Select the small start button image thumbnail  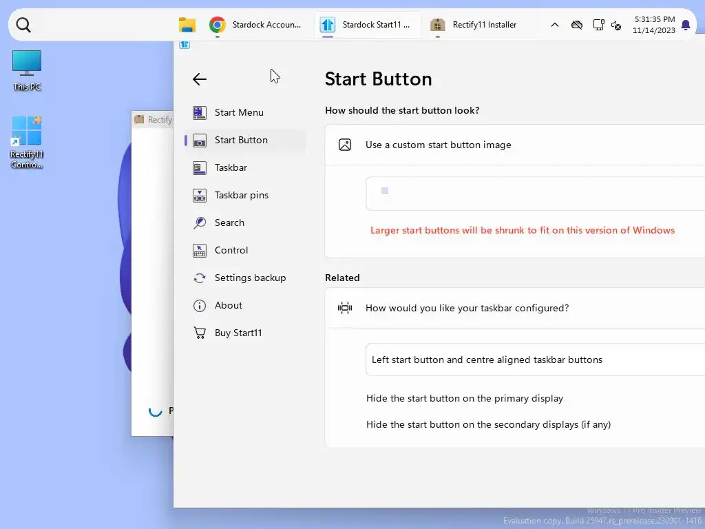pos(385,191)
